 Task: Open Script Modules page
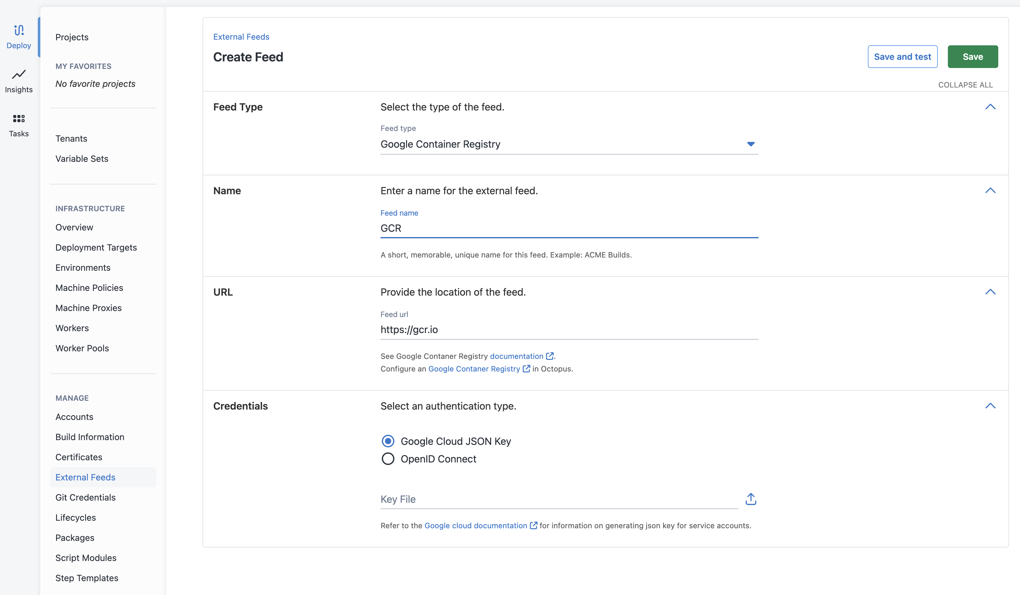86,558
